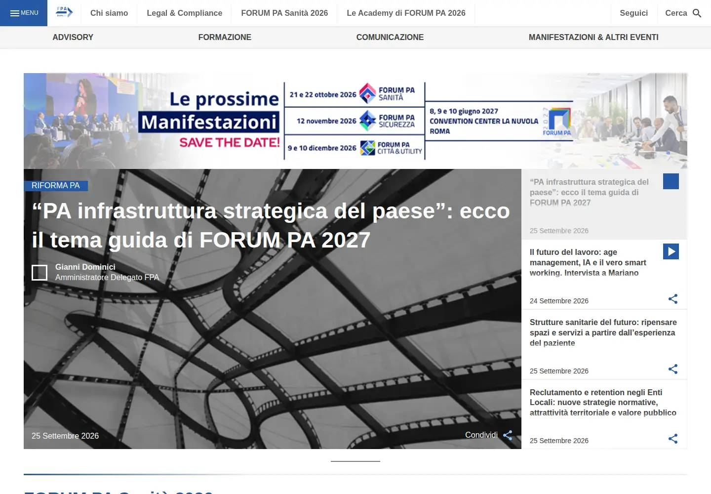Open the hamburger MENU button

[x=24, y=13]
